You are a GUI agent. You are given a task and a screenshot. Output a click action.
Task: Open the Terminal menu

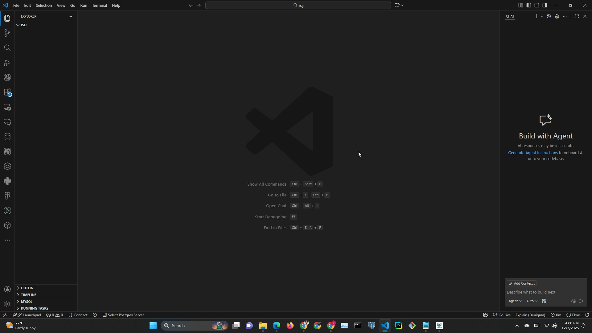pyautogui.click(x=99, y=5)
